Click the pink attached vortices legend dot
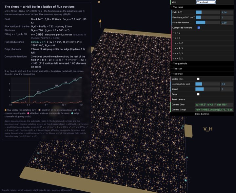The height and width of the screenshot is (193, 236). [x=28, y=113]
